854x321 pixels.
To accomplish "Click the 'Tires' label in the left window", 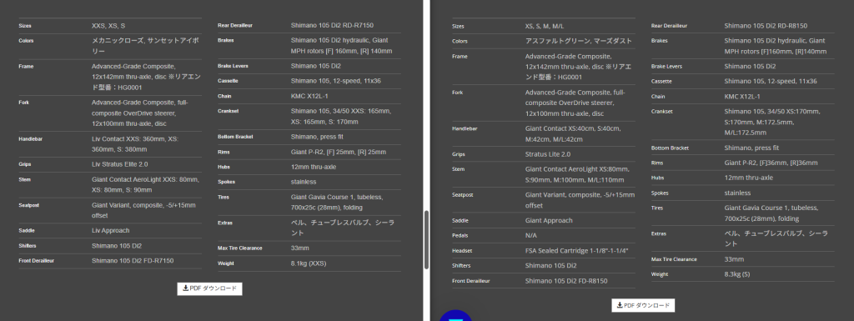I will pos(224,197).
